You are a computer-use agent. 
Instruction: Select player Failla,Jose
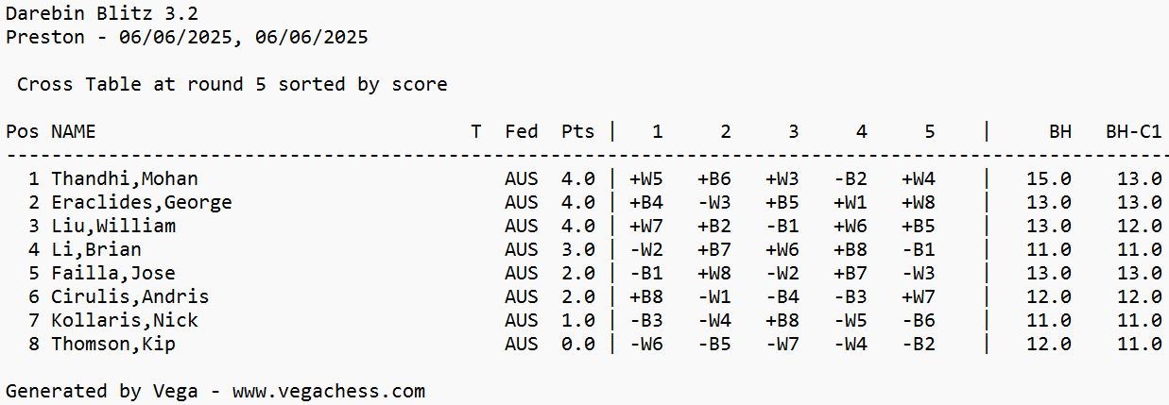tap(113, 274)
